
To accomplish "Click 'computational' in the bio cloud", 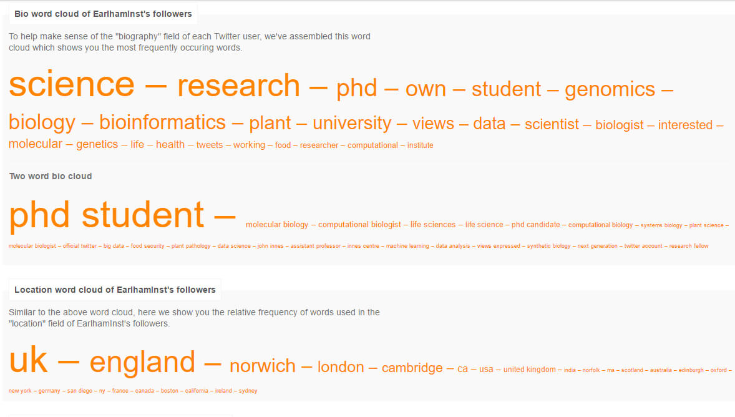I will click(372, 145).
